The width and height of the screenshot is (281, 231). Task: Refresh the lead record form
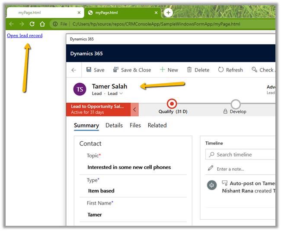tap(230, 70)
